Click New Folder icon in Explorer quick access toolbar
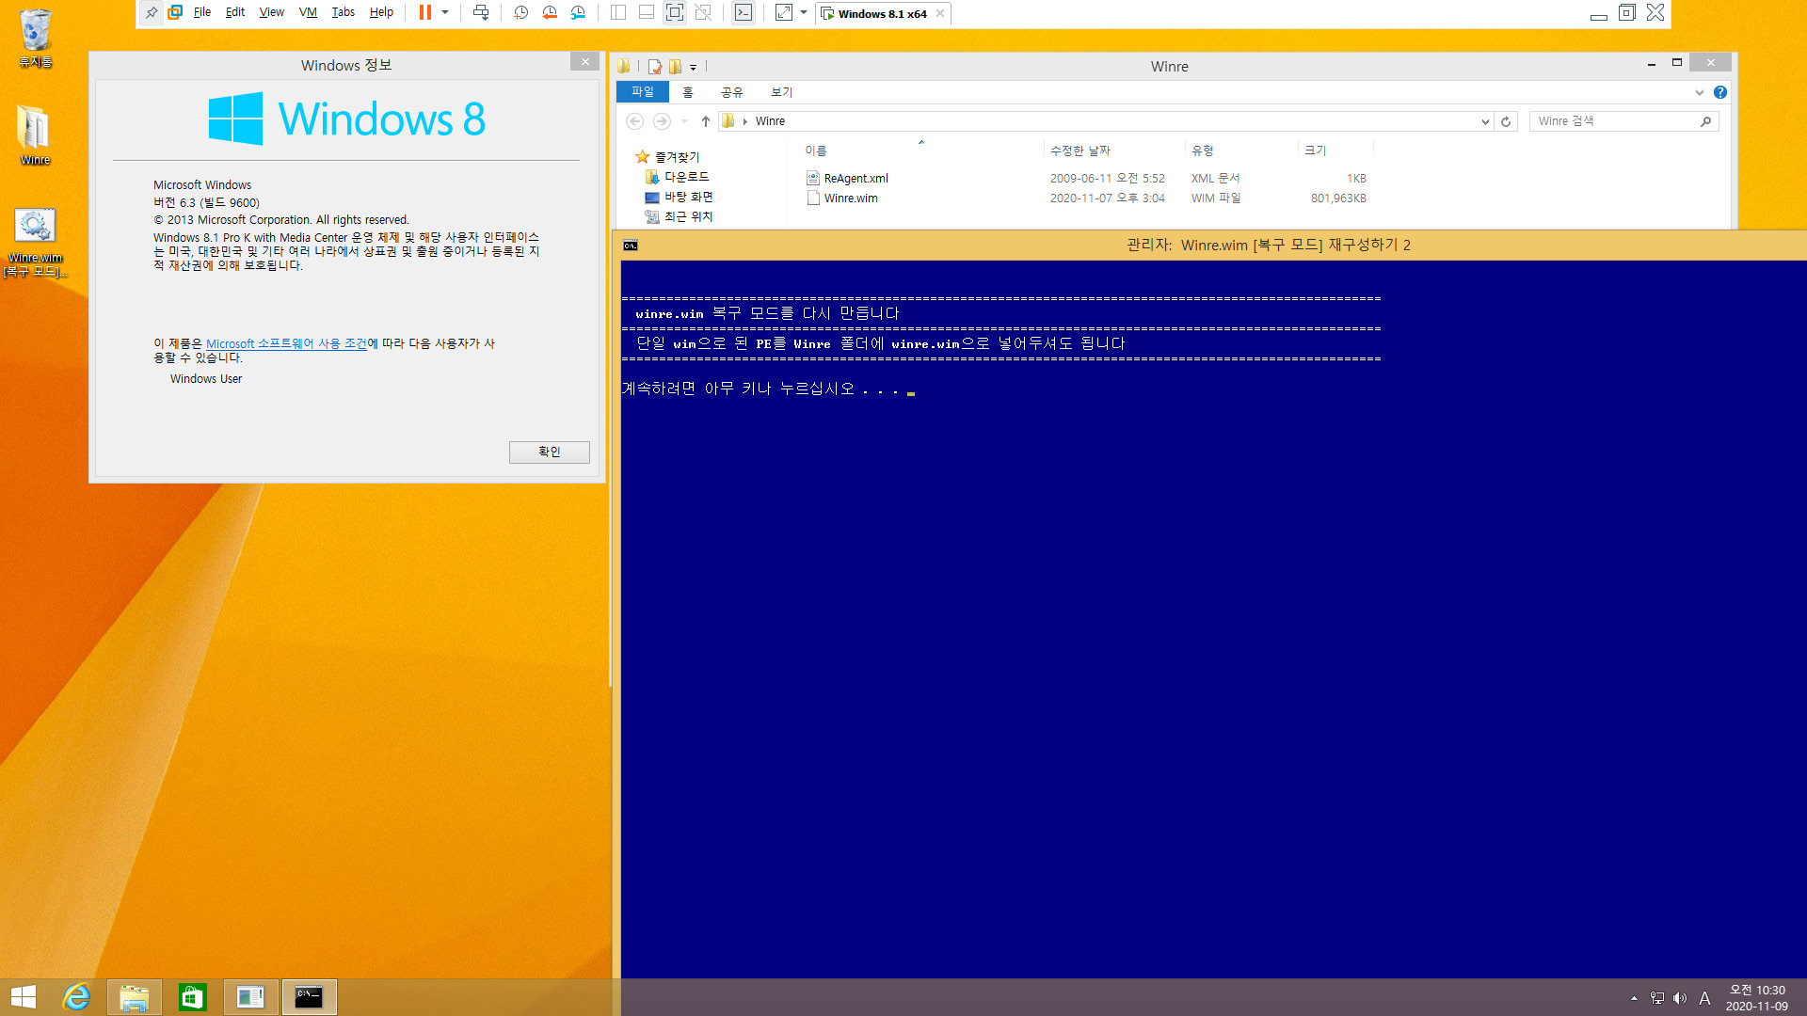This screenshot has width=1807, height=1016. [675, 66]
